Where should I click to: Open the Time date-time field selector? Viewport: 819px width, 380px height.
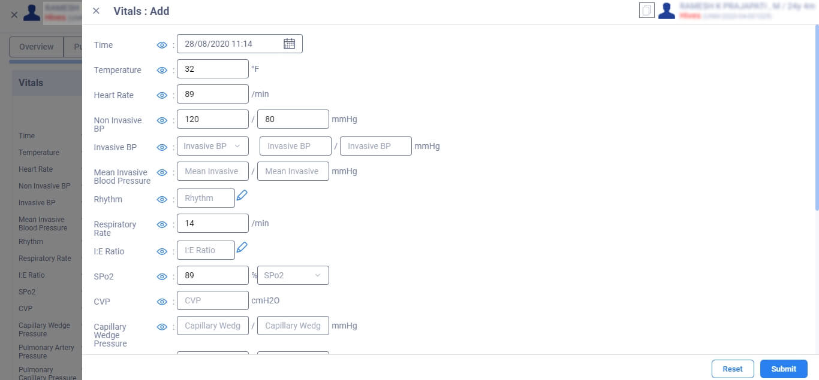click(239, 44)
